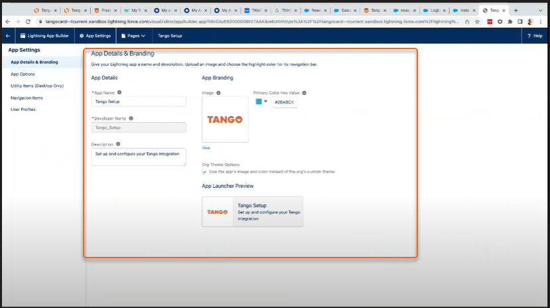Switch to the 'Sales' Salesforce tab
Image resolution: width=550 pixels, height=308 pixels.
coord(344,11)
